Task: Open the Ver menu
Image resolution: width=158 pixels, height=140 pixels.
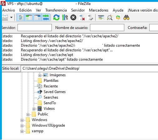Action: (38, 10)
